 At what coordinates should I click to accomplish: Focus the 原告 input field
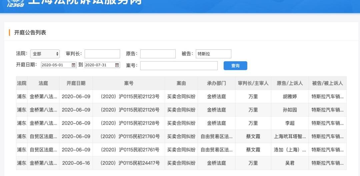(158, 54)
